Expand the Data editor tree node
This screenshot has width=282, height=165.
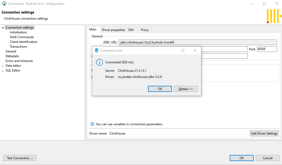point(3,66)
